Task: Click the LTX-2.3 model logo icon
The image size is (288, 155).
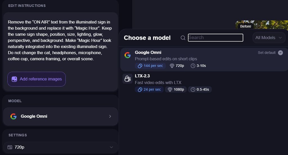Action: 127,79
